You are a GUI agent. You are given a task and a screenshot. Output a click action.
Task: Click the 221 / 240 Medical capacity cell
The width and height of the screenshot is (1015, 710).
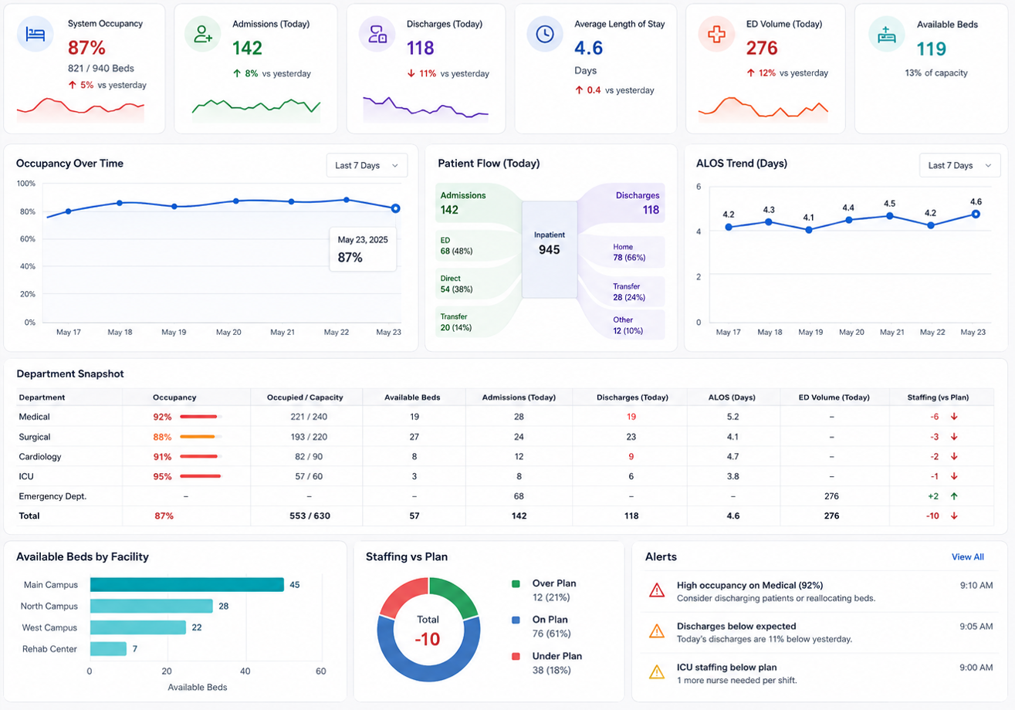pyautogui.click(x=309, y=417)
